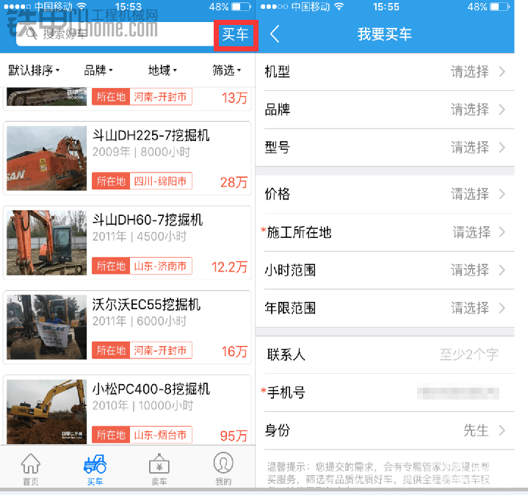
Task: Select the 斗山DH60-7挖掘机 title
Action: pos(148,220)
